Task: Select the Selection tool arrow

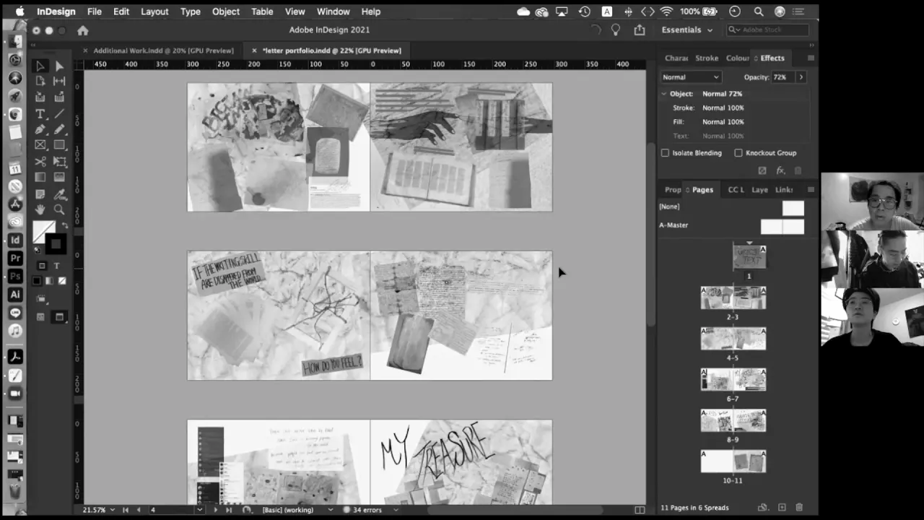Action: (x=40, y=66)
